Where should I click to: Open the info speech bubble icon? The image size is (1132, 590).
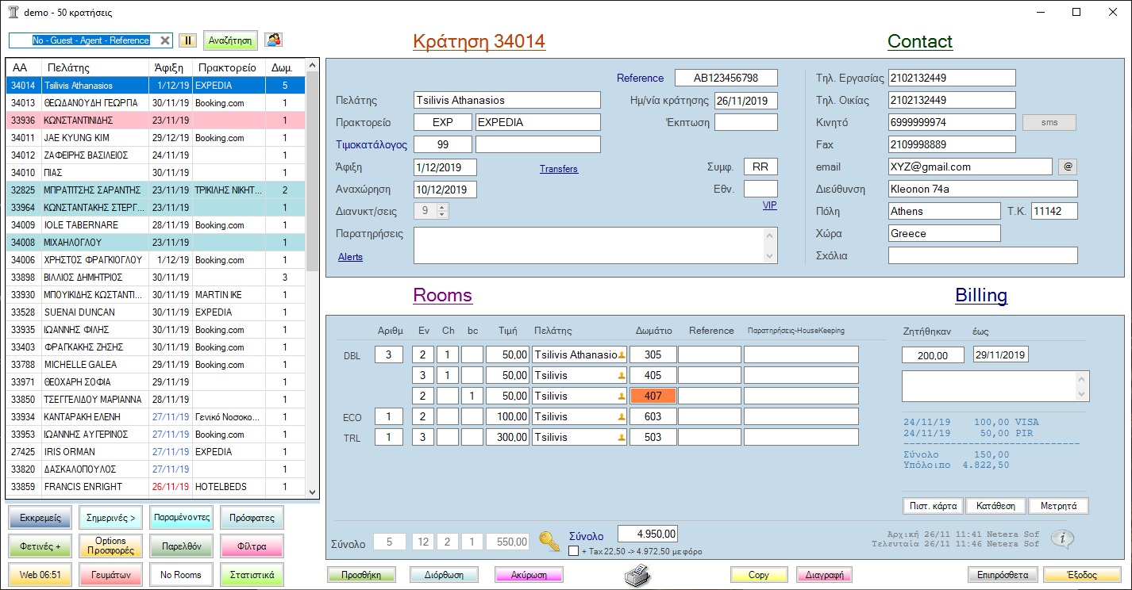tap(1062, 538)
